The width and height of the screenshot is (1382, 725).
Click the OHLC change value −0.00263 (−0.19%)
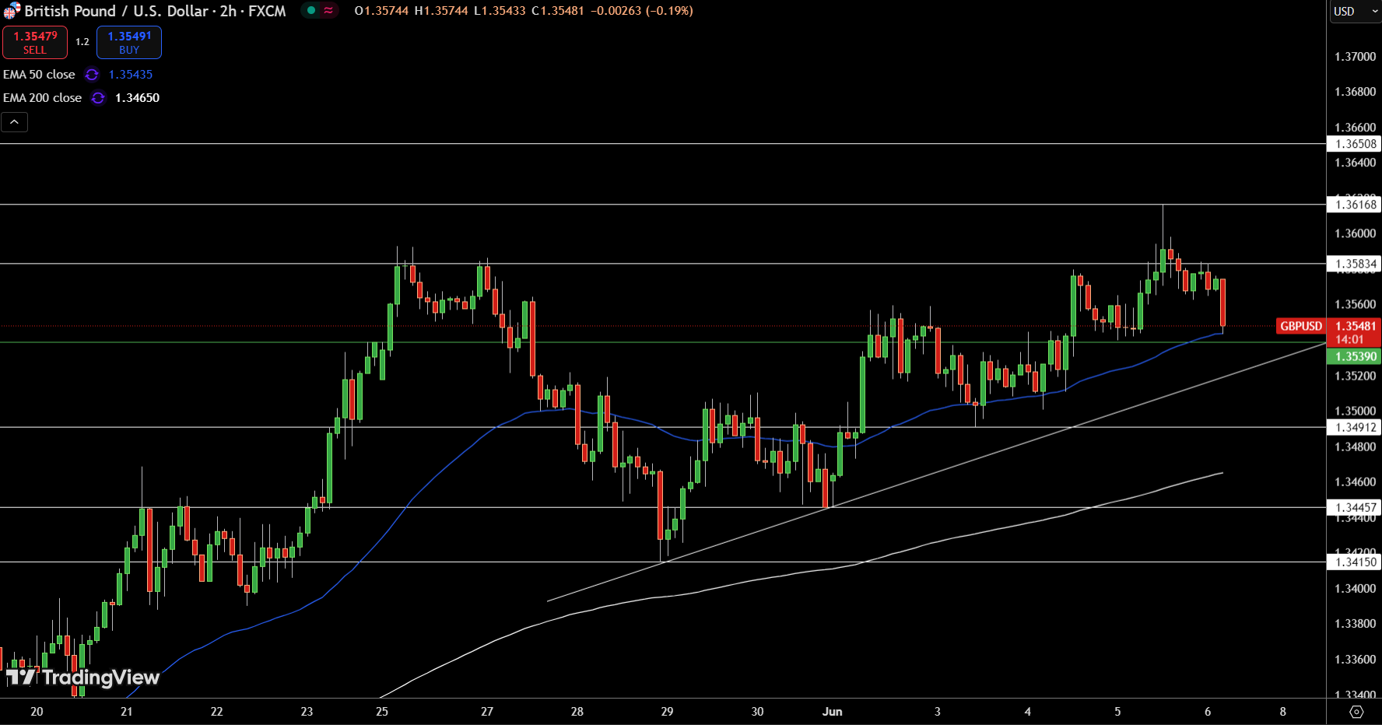[642, 11]
